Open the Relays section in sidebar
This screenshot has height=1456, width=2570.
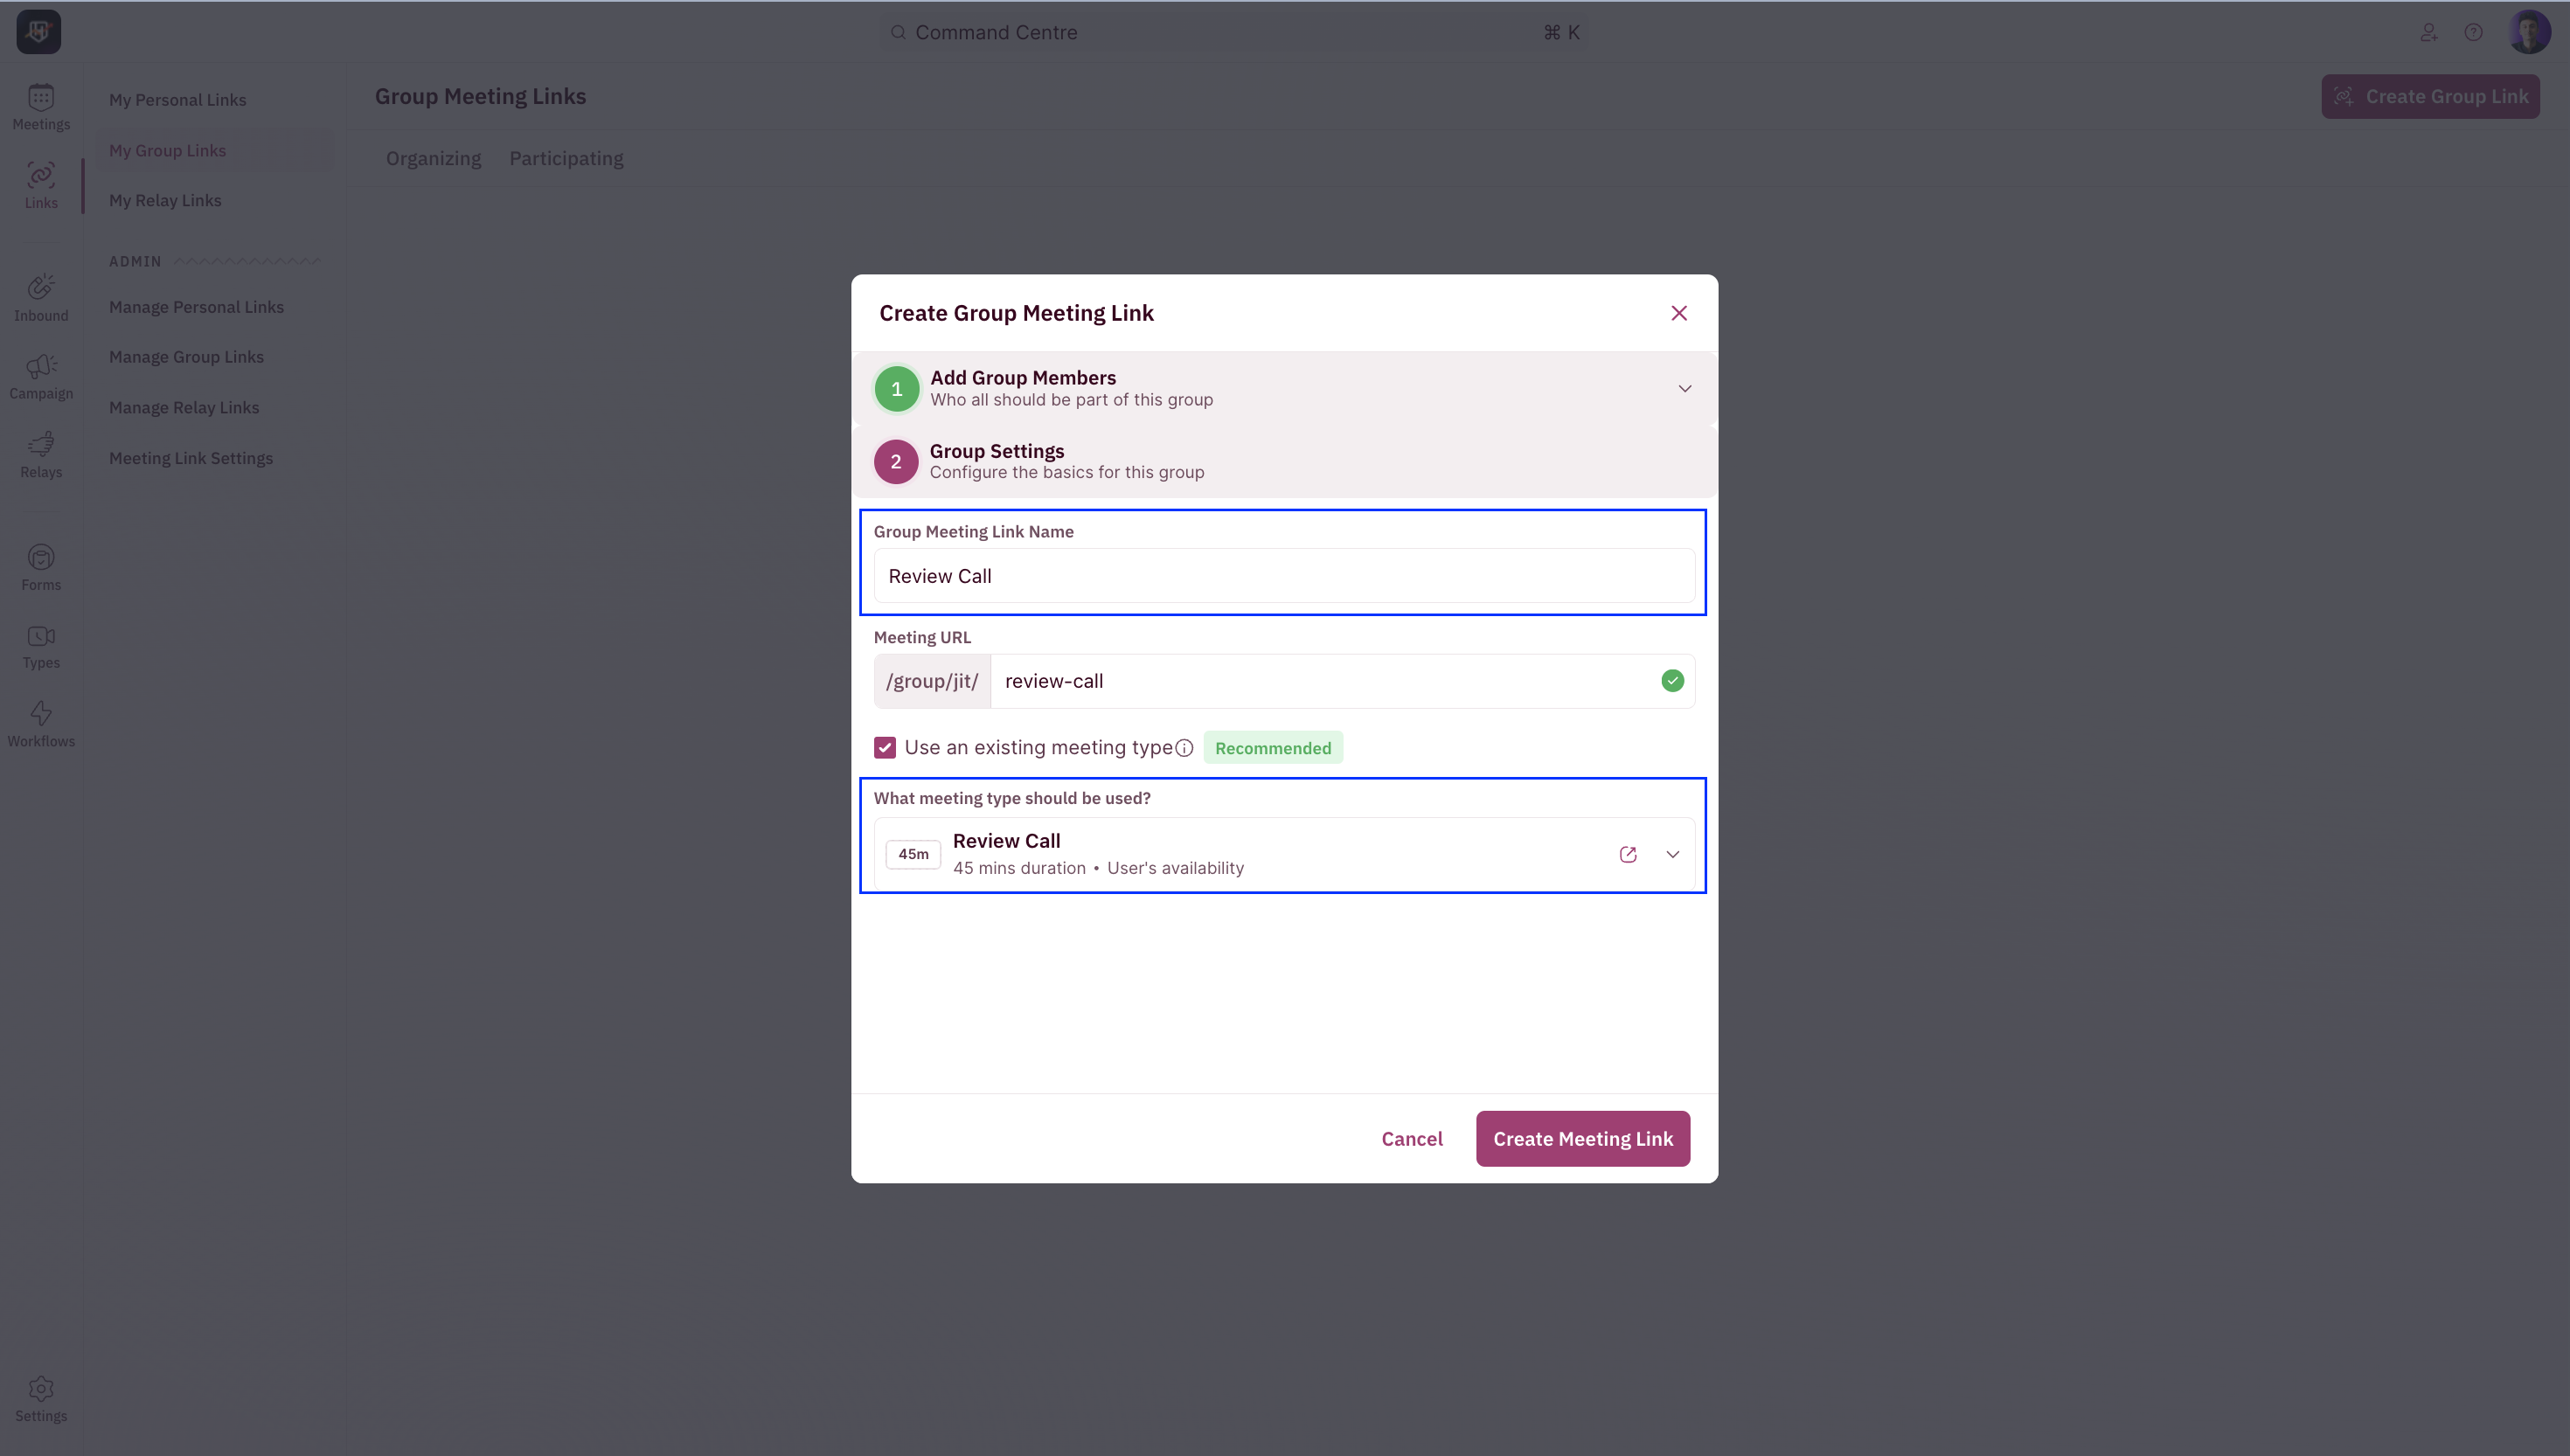click(41, 456)
